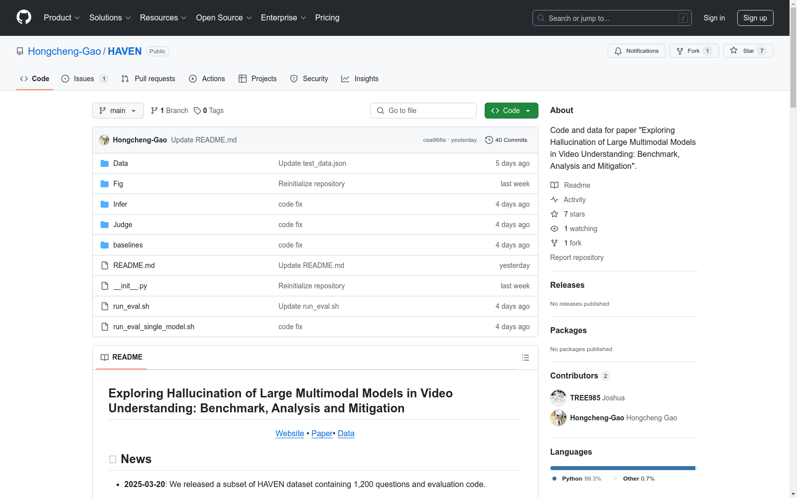Select the README tab header
Image resolution: width=797 pixels, height=498 pixels.
click(122, 357)
